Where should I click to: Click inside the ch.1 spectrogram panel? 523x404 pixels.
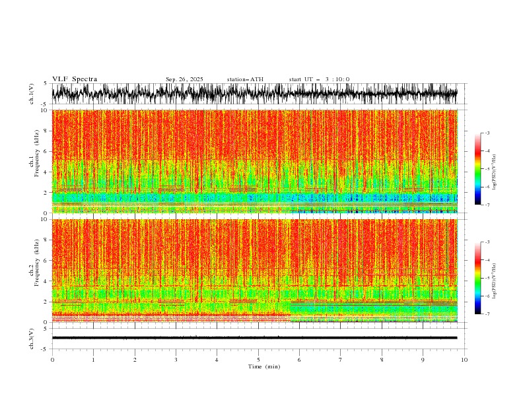click(254, 161)
